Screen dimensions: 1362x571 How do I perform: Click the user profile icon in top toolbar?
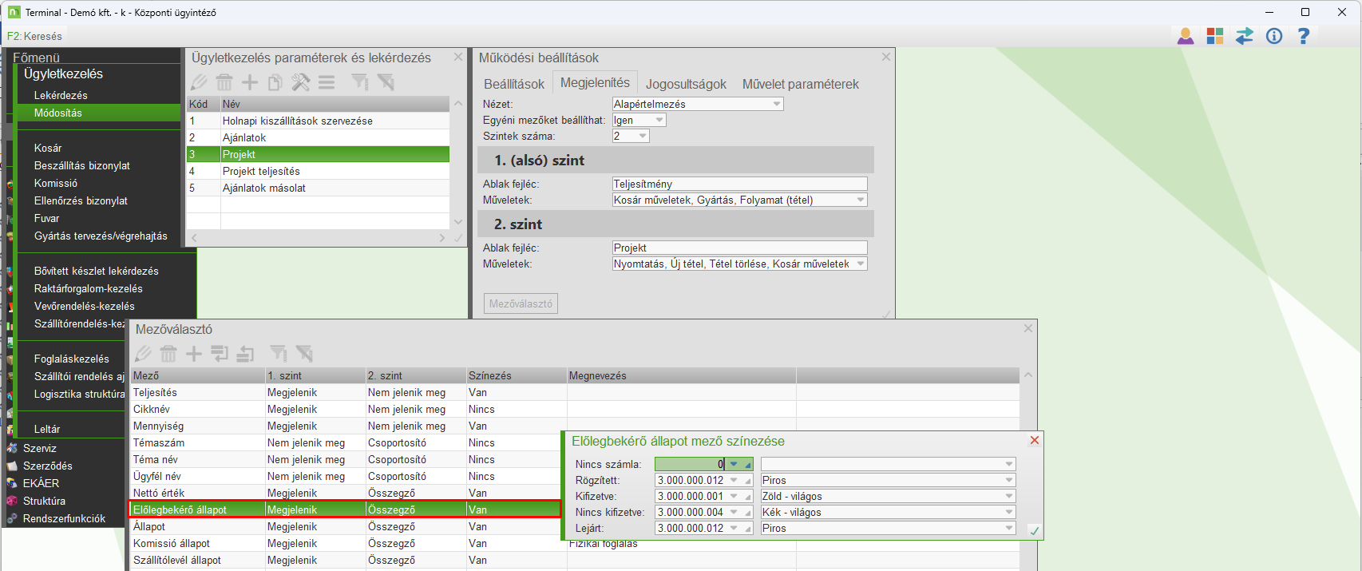(x=1186, y=36)
